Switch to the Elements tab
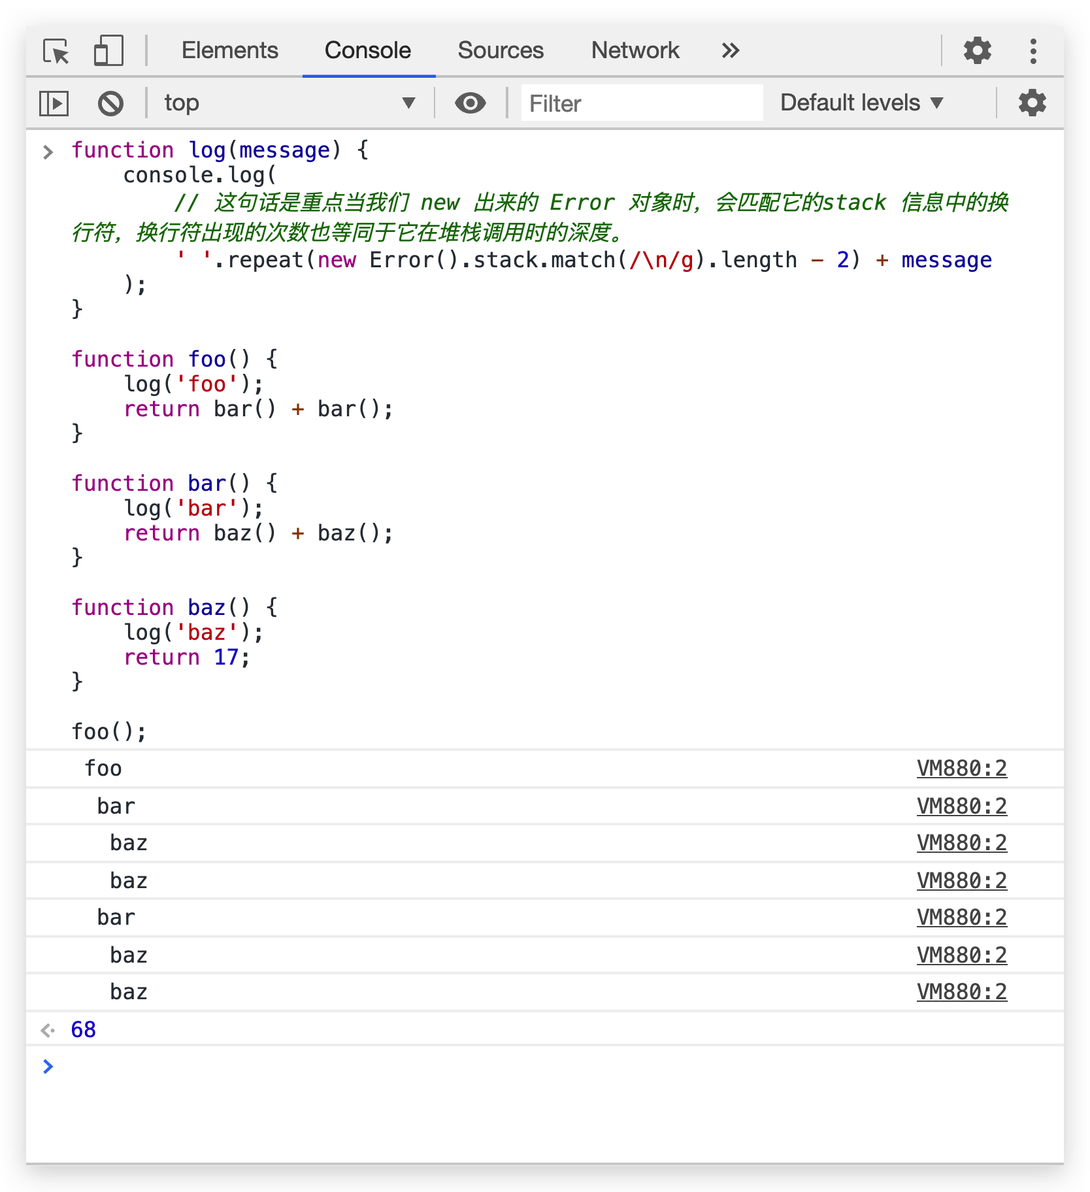The image size is (1090, 1192). (229, 51)
